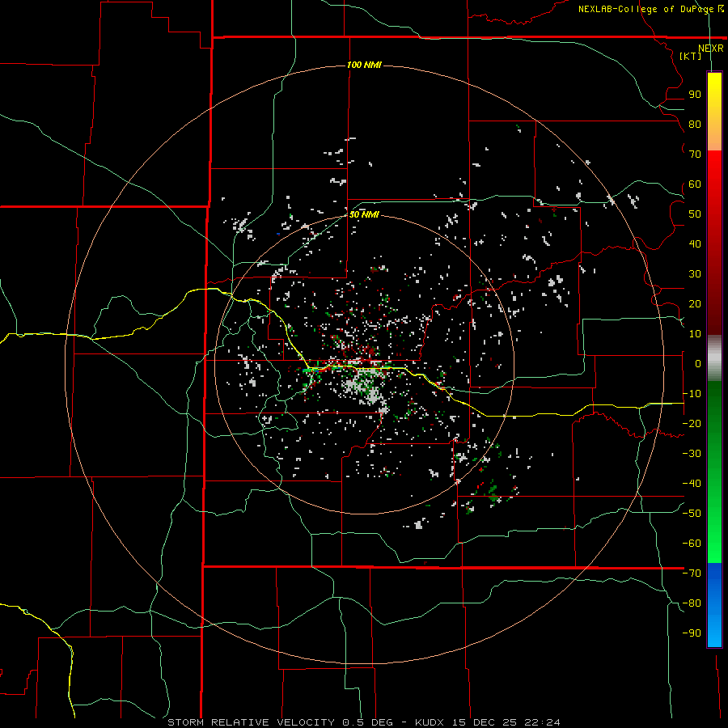Click the 40 tick on the velocity scale
Viewport: 728px width, 728px height.
(x=695, y=243)
